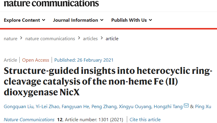Expand the Explore Content menu
Image resolution: width=217 pixels, height=123 pixels.
[24, 20]
